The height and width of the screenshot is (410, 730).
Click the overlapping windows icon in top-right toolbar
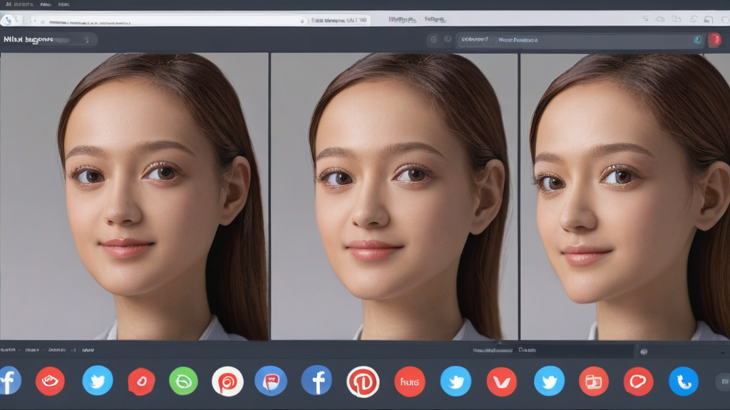[x=676, y=19]
